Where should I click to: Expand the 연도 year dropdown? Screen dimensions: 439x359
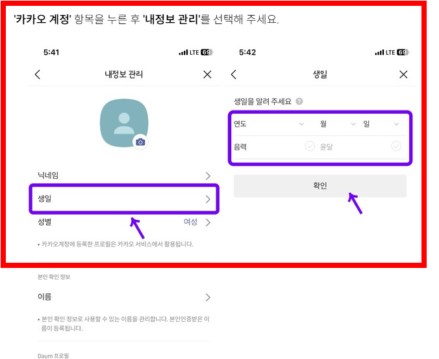coord(269,124)
